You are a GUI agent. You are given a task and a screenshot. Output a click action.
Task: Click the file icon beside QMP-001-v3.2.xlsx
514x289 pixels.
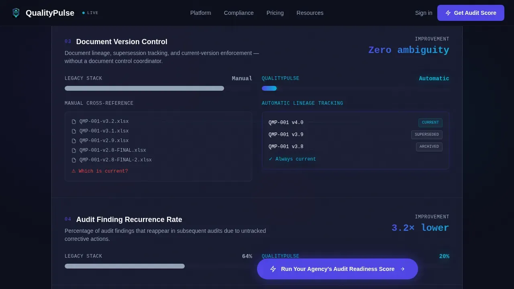[x=74, y=122]
